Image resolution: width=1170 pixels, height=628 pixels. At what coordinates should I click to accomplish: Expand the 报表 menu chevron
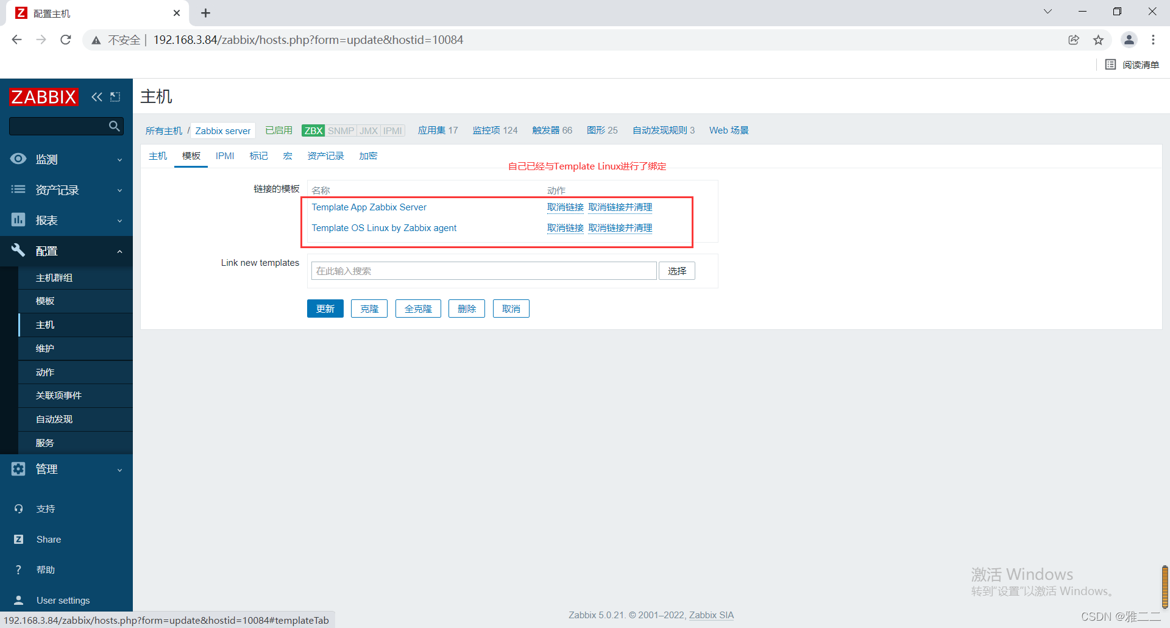[x=119, y=221]
